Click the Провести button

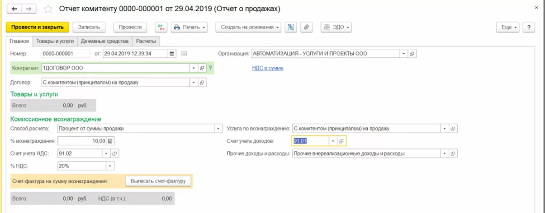[130, 27]
